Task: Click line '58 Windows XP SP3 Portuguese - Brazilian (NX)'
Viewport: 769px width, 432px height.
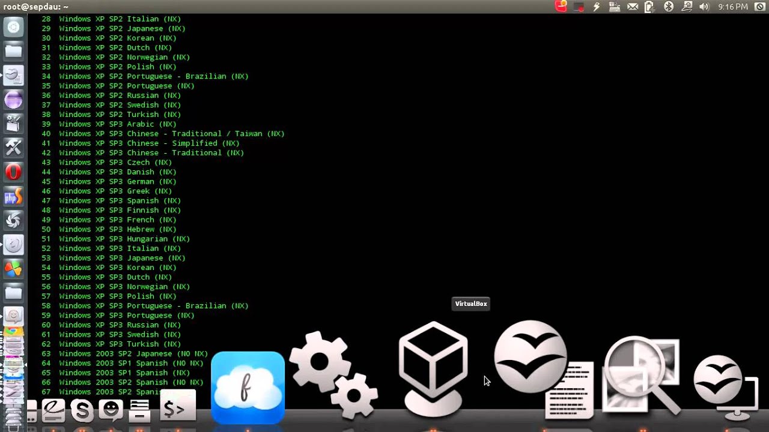Action: [x=145, y=306]
